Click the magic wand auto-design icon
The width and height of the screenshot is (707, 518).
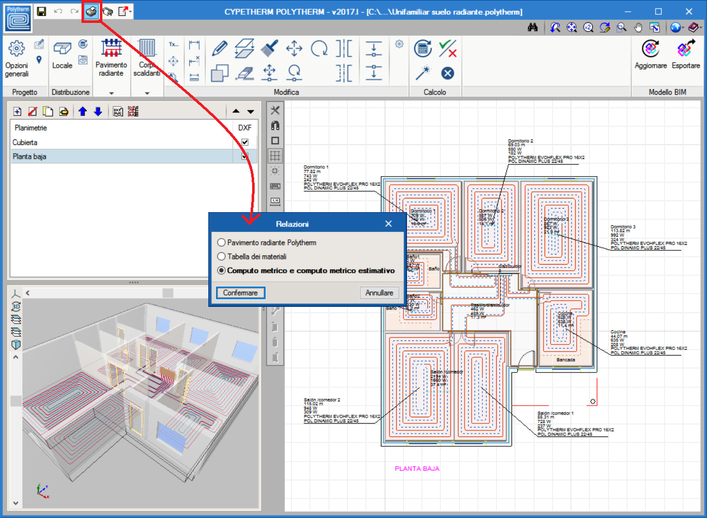click(x=422, y=73)
